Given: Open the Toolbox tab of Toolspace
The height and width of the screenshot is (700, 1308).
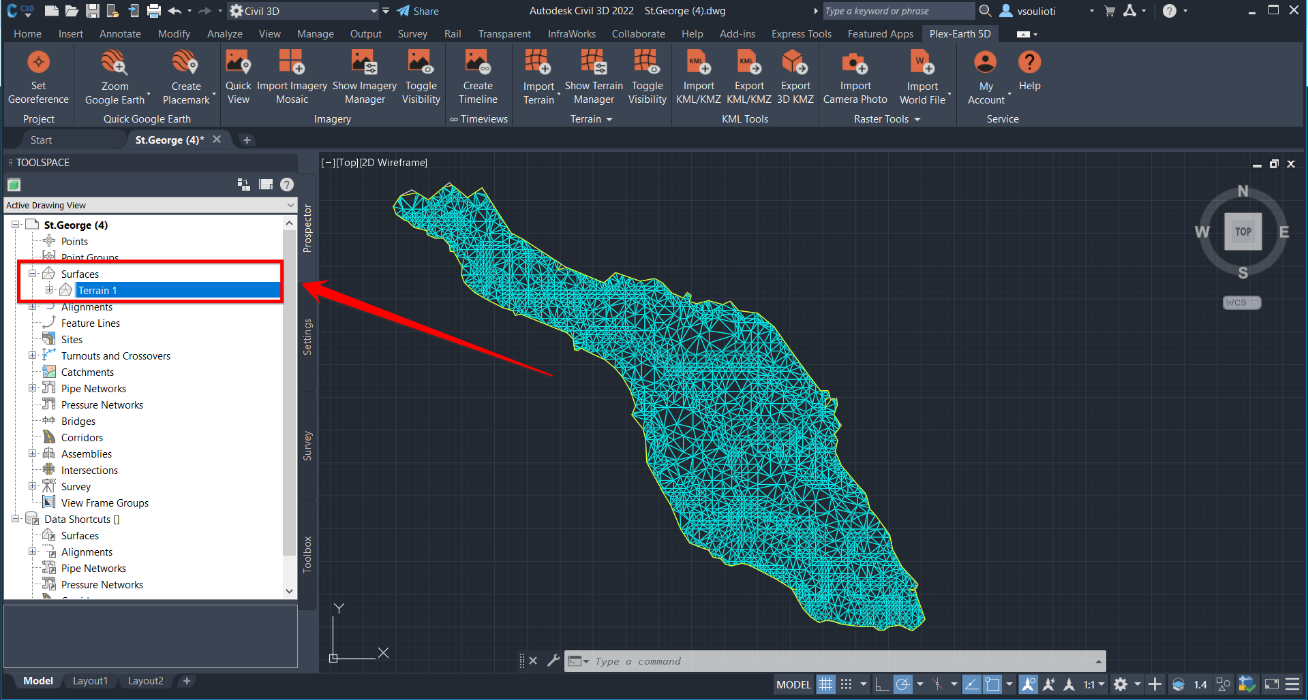Looking at the screenshot, I should (307, 554).
